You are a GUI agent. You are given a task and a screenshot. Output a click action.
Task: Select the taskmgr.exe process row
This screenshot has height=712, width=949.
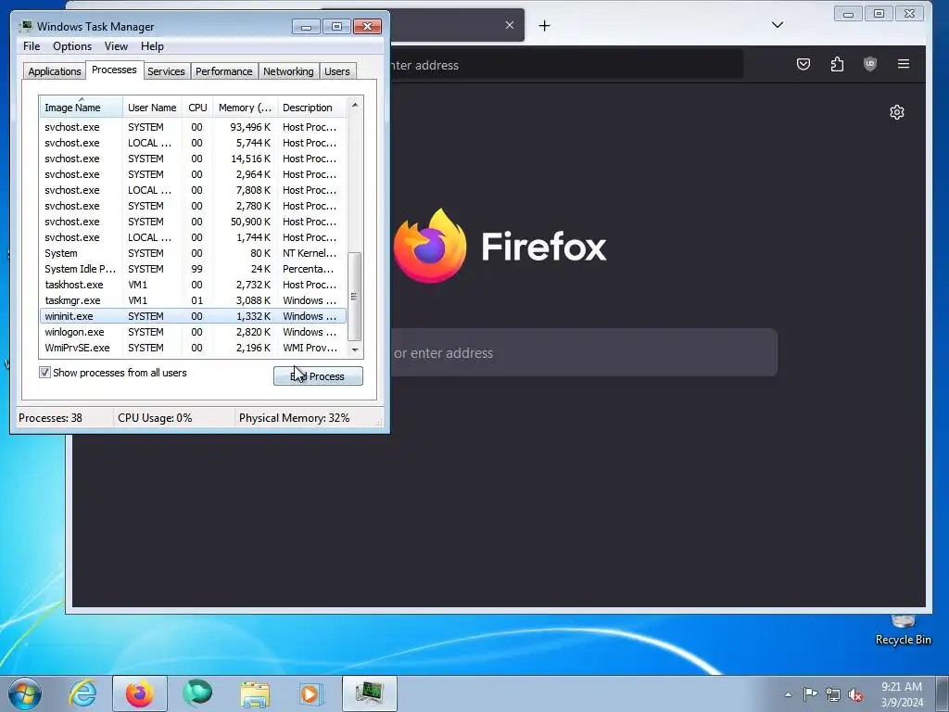[x=193, y=300]
